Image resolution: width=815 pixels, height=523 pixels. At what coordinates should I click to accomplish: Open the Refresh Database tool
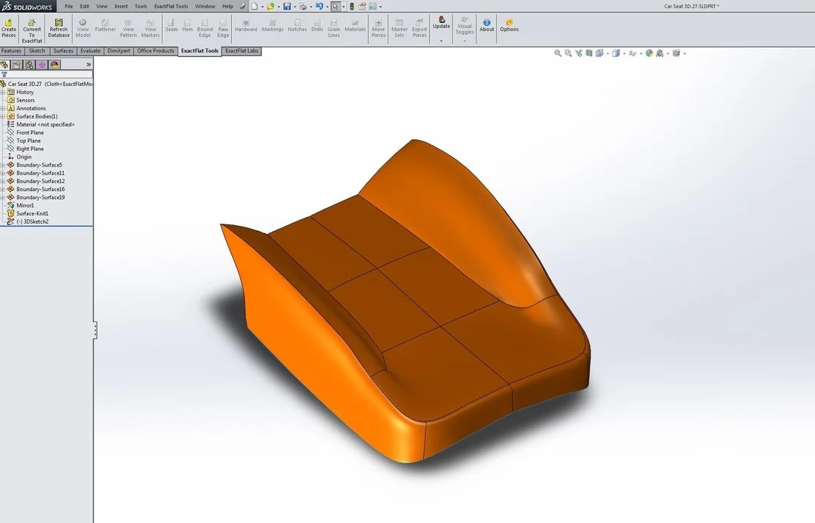click(x=59, y=28)
